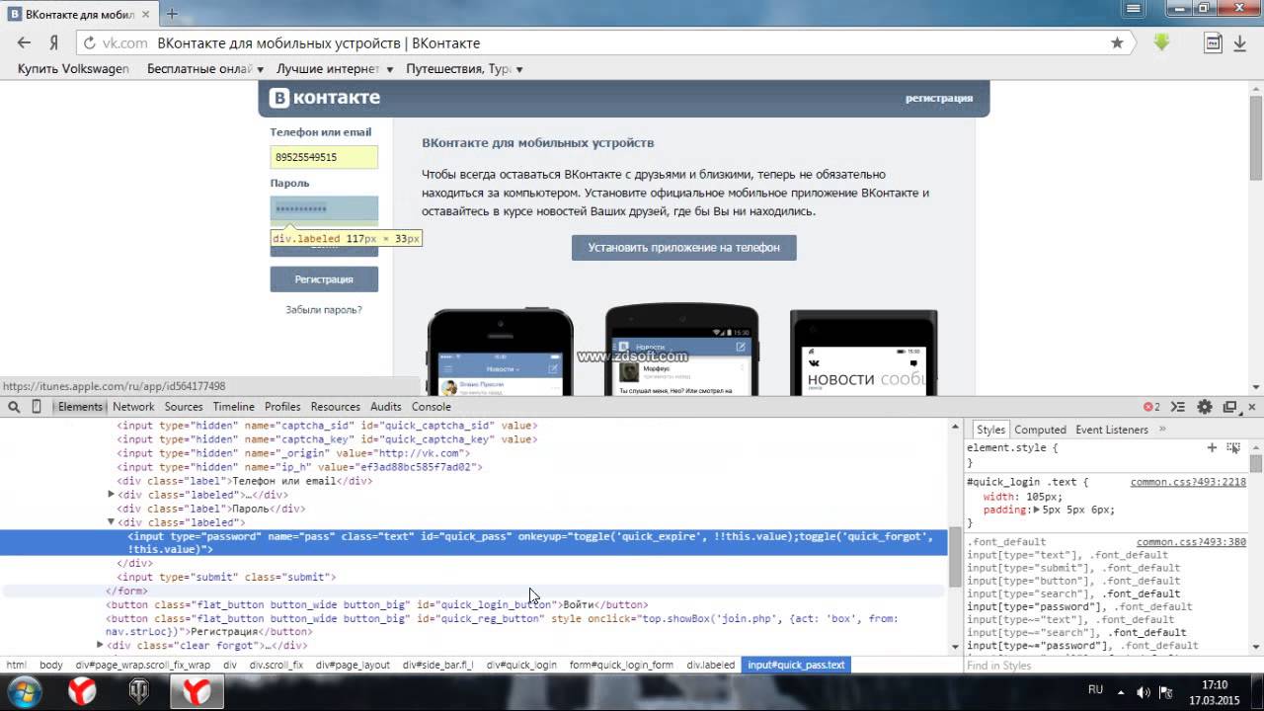The image size is (1264, 711).
Task: Click the регистрация link in VK header
Action: click(939, 98)
